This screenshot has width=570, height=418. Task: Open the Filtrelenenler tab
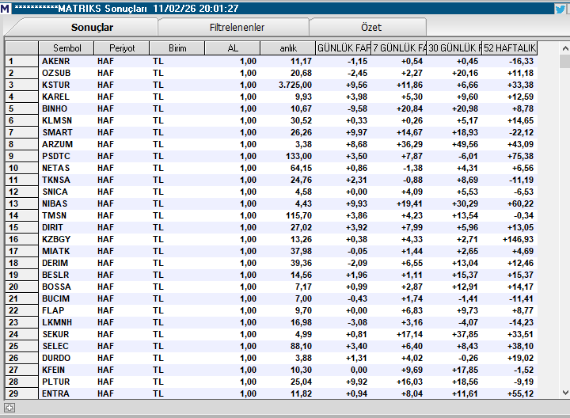click(237, 27)
